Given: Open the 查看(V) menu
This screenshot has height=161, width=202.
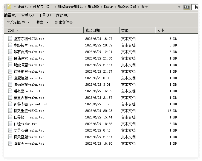Looking at the screenshot, I should (x=27, y=15).
